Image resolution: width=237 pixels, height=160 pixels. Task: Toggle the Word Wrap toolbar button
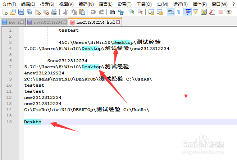click(x=171, y=12)
